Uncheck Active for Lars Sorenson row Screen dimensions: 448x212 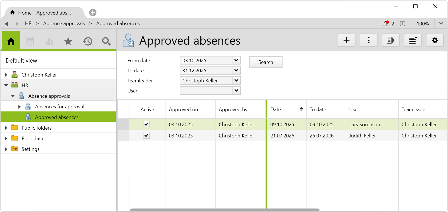coord(146,124)
